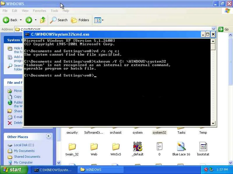Click the WINDOWS folder icon in title bar
233x174 pixels.
coord(3,3)
